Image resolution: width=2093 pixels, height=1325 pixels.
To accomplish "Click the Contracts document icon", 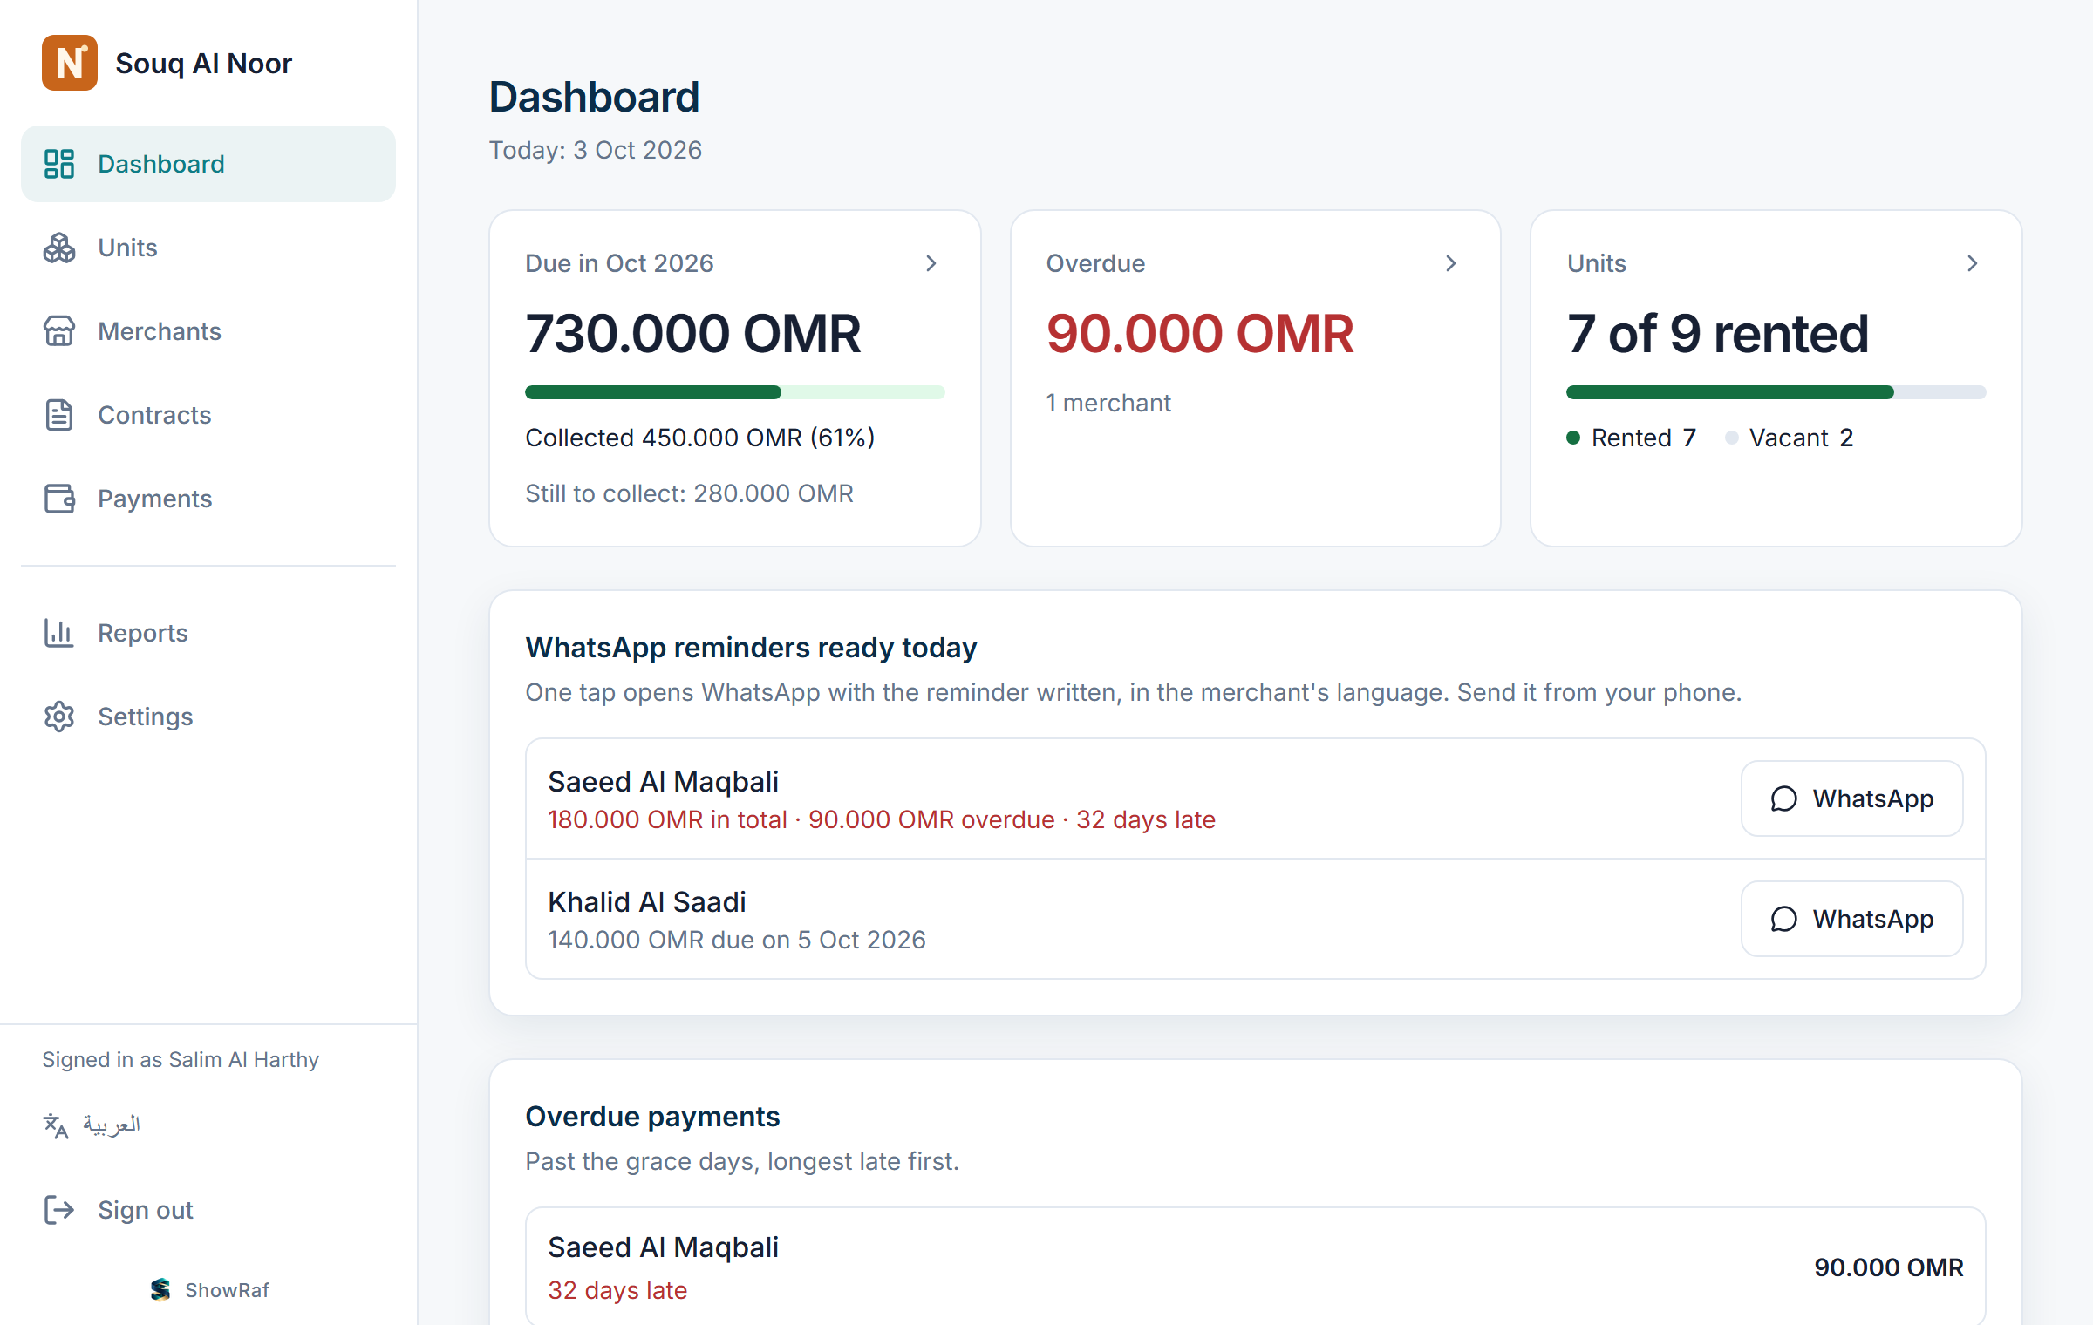I will click(x=59, y=415).
